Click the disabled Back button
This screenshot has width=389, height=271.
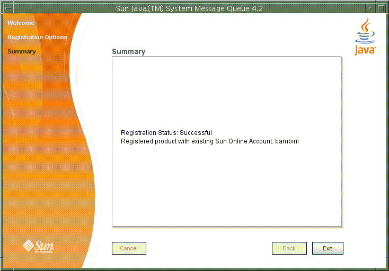click(289, 248)
